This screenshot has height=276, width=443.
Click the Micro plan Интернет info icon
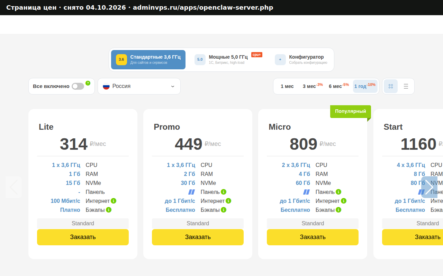344,201
